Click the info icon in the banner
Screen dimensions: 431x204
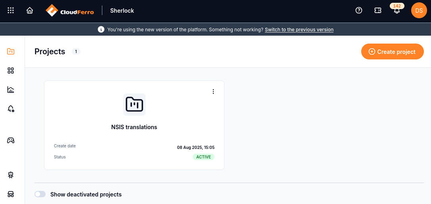point(101,29)
